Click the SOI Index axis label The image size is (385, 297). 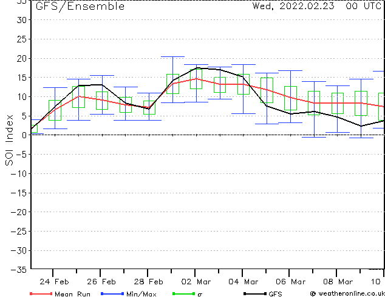point(9,140)
